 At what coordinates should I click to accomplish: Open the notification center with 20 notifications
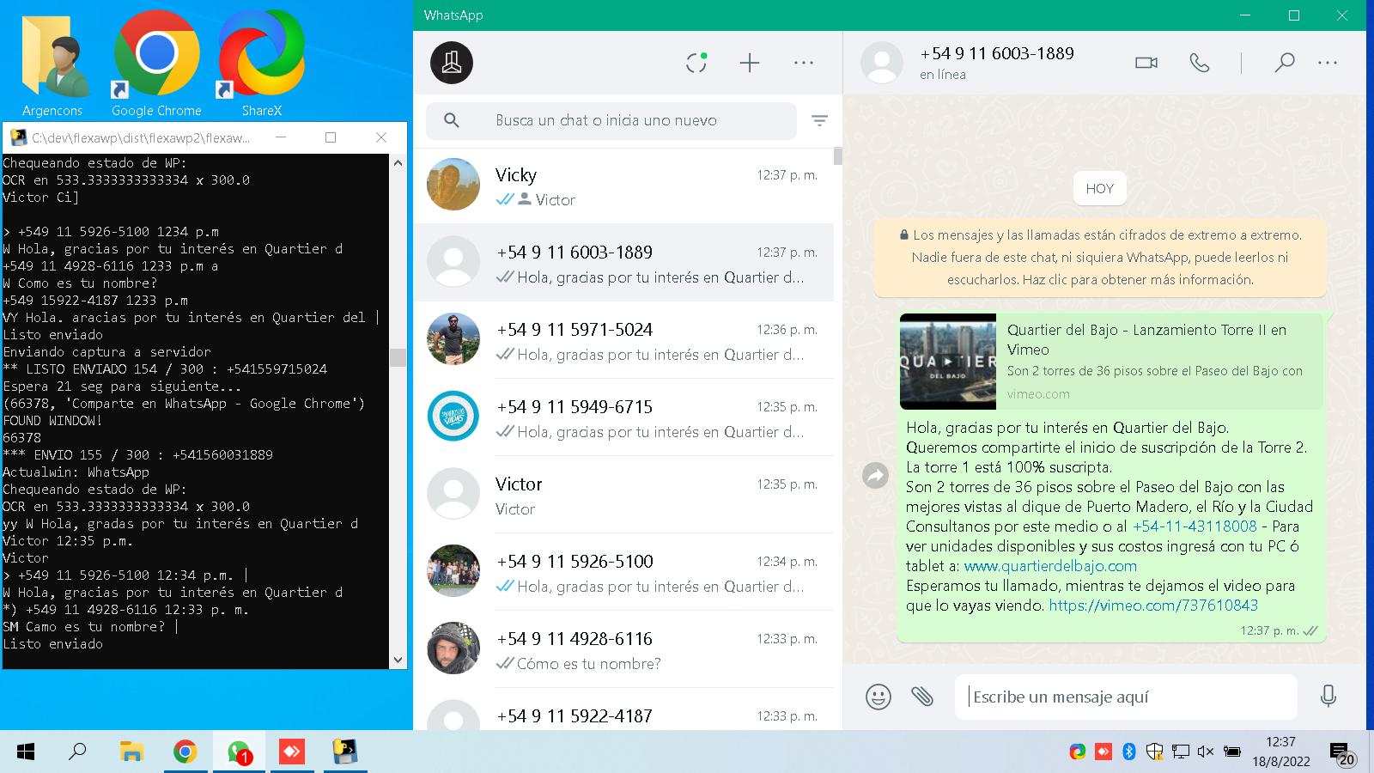[1343, 753]
